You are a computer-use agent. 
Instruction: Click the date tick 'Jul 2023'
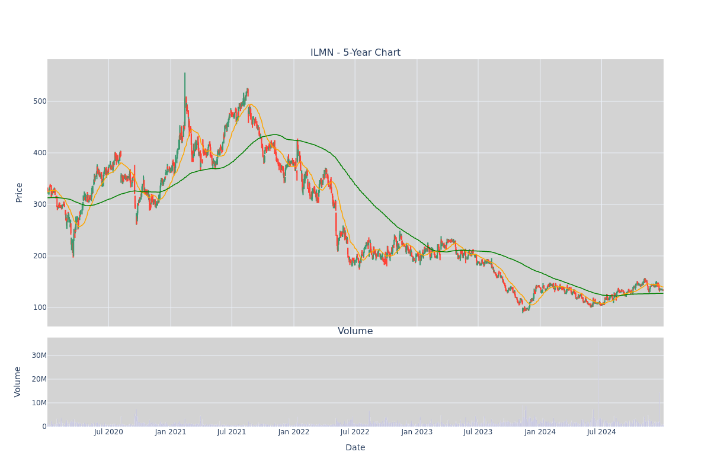(x=478, y=432)
